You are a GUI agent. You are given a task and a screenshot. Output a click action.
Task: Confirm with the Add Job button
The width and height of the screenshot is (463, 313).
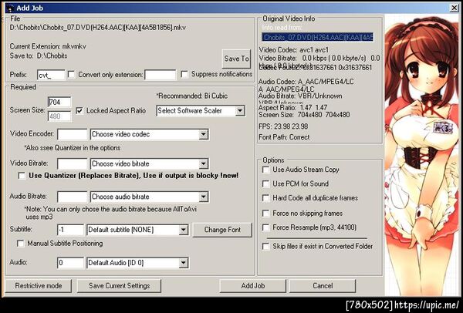tap(253, 285)
